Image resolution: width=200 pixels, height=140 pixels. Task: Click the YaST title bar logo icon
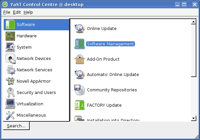pos(5,4)
